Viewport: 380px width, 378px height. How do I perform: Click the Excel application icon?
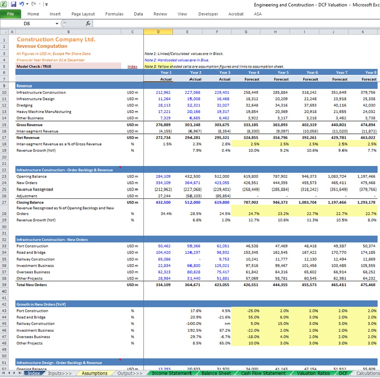point(4,4)
